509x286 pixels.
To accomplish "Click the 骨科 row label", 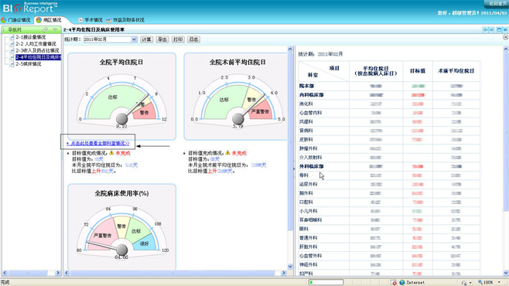I will [x=303, y=175].
